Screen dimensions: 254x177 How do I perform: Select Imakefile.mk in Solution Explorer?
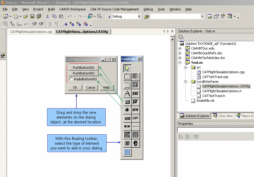205,101
